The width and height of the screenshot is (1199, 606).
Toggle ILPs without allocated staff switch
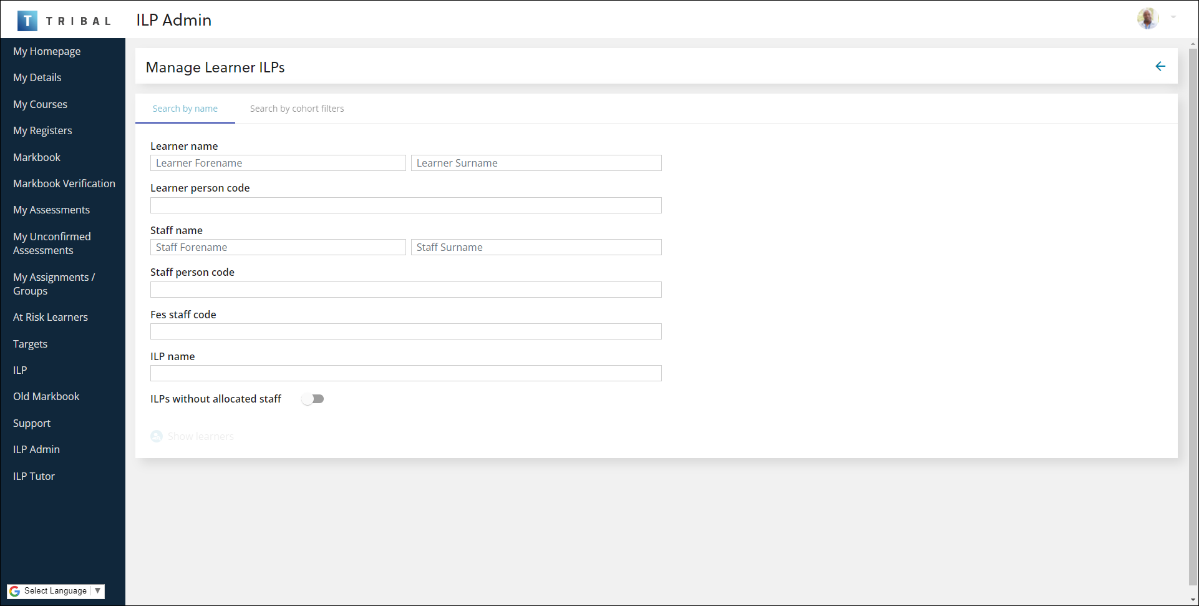point(313,399)
